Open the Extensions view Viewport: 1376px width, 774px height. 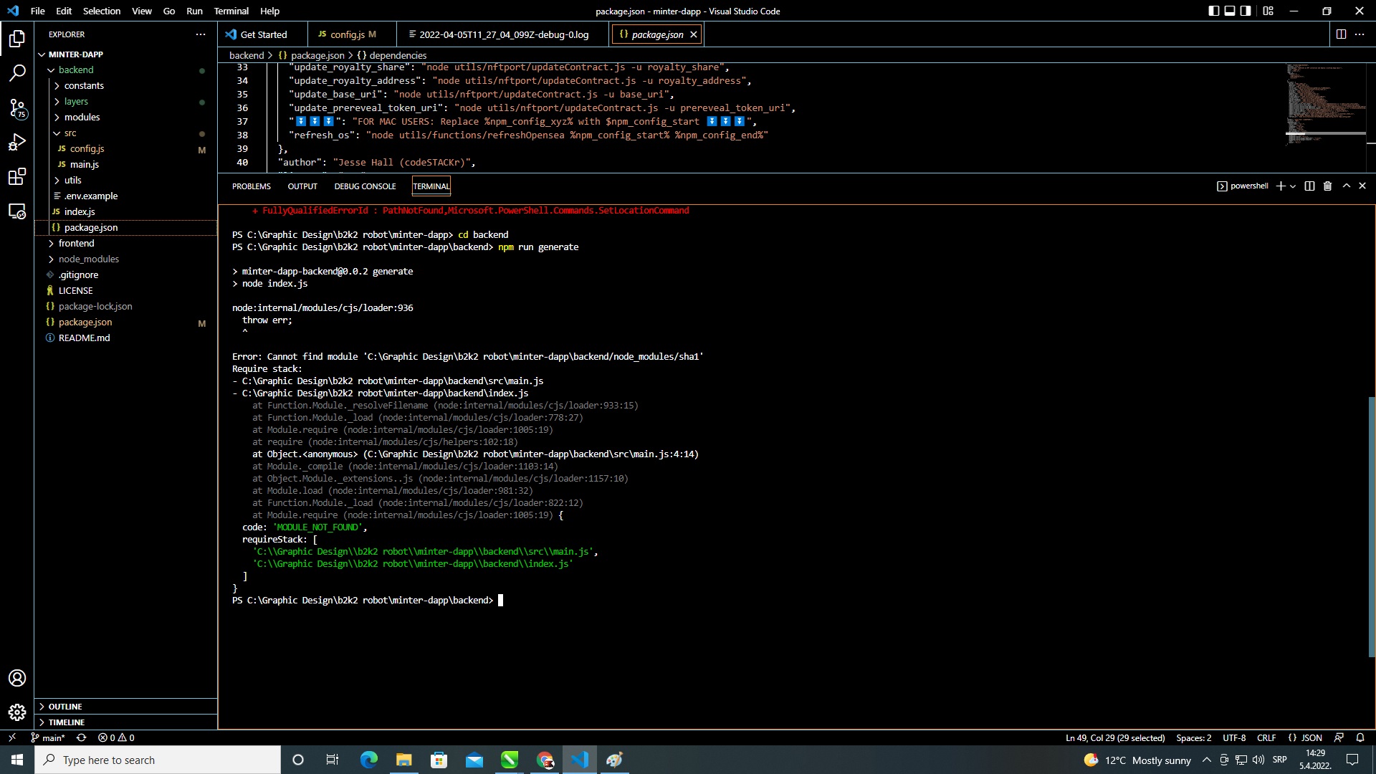(17, 177)
